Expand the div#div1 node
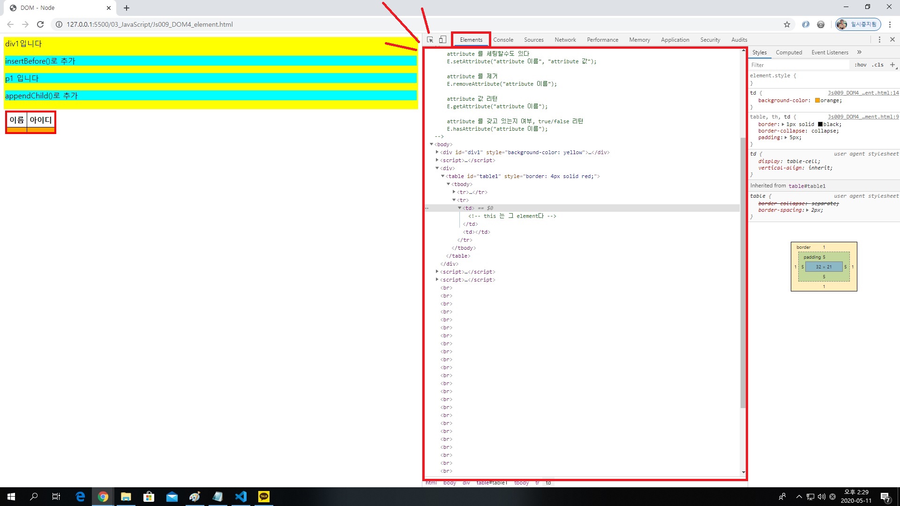Viewport: 900px width, 506px height. point(437,152)
